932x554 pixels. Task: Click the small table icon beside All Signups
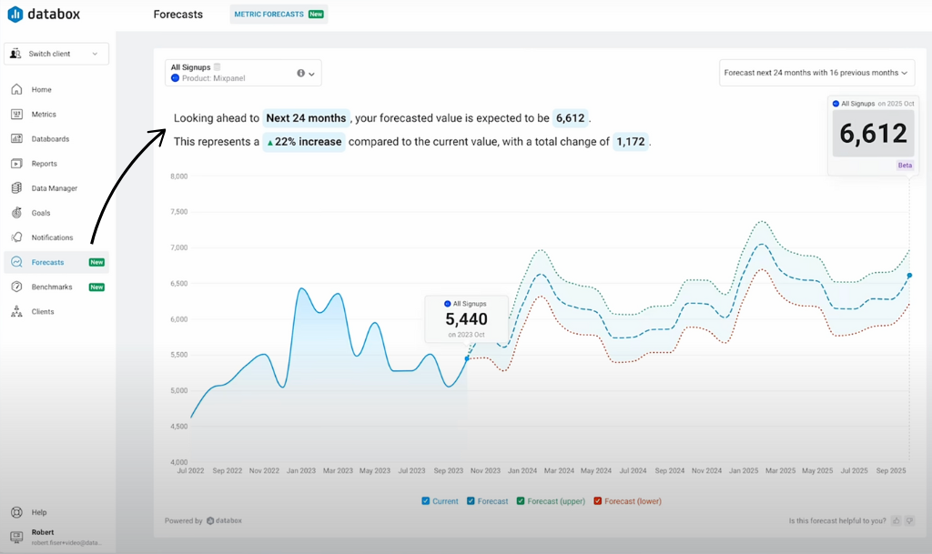pos(217,67)
